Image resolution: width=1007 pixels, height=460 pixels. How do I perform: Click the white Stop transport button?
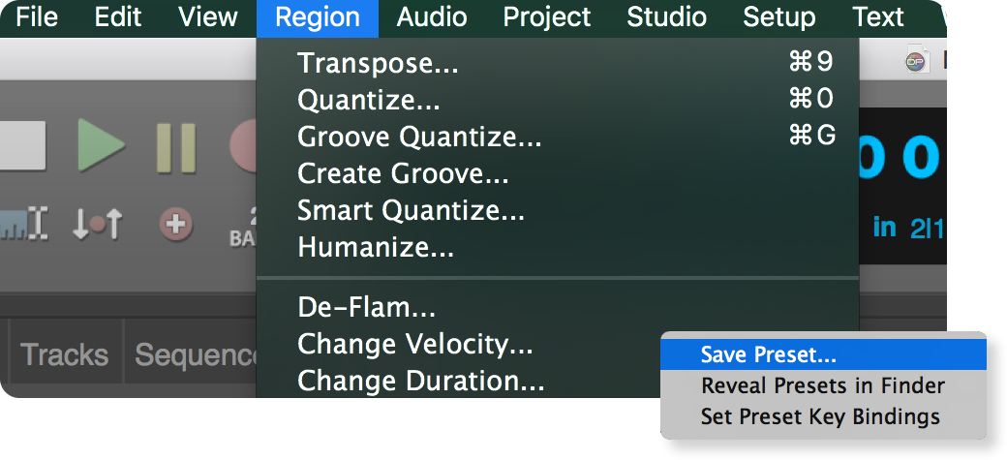(x=22, y=146)
